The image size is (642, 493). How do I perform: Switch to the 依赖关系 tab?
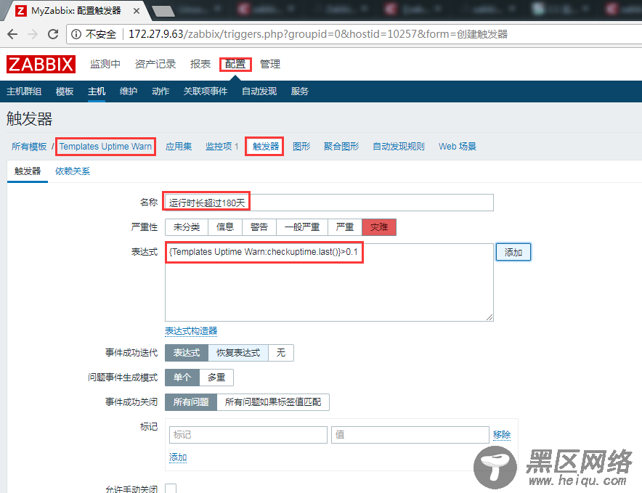point(73,171)
